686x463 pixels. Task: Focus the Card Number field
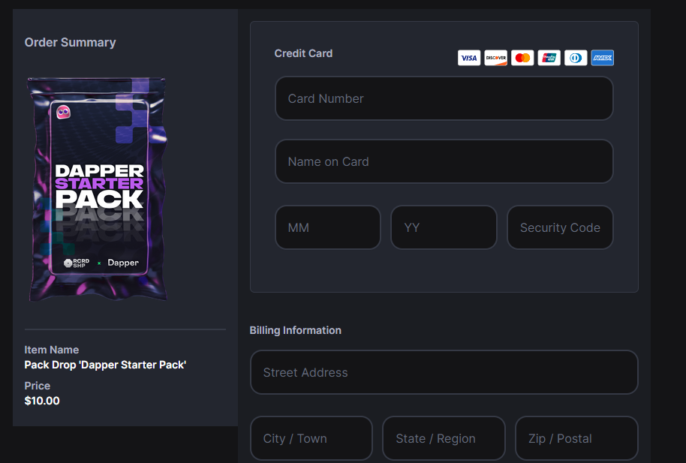pos(444,98)
